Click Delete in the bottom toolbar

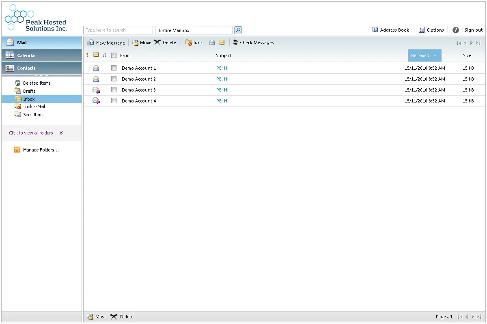(122, 317)
